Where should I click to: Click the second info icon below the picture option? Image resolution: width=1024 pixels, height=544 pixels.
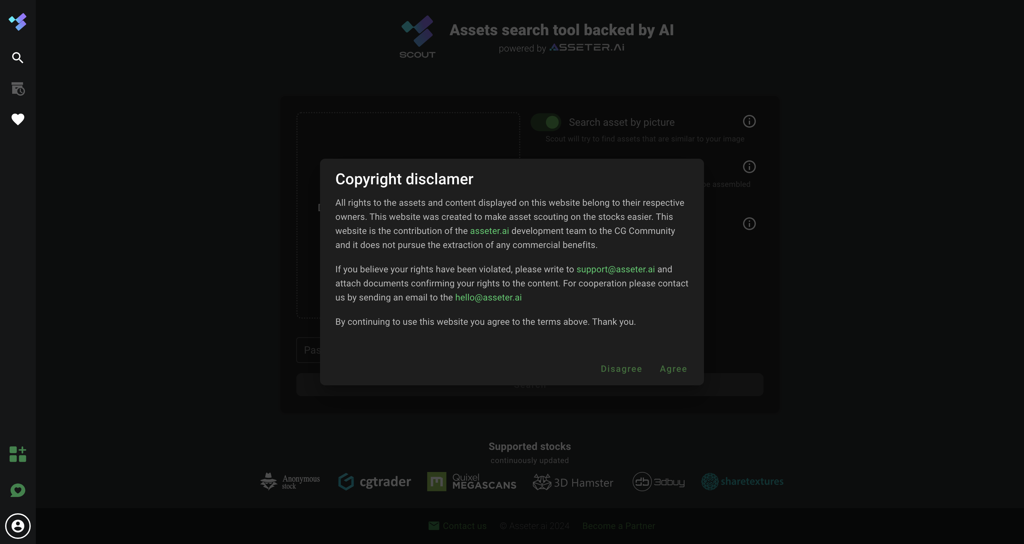click(749, 167)
